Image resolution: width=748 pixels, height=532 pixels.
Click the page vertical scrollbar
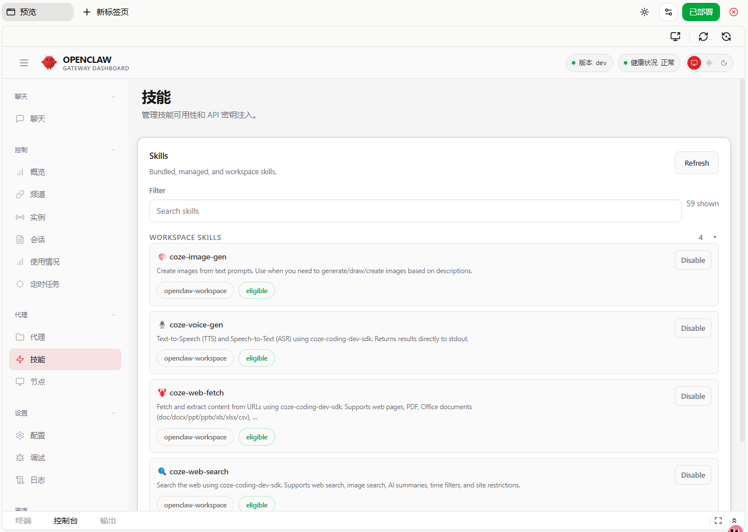pyautogui.click(x=742, y=260)
